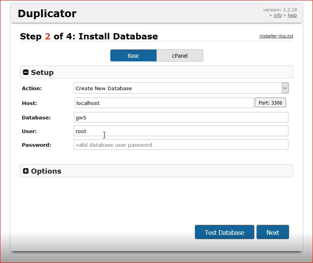Click the Test Database button
The image size is (313, 263).
[224, 232]
